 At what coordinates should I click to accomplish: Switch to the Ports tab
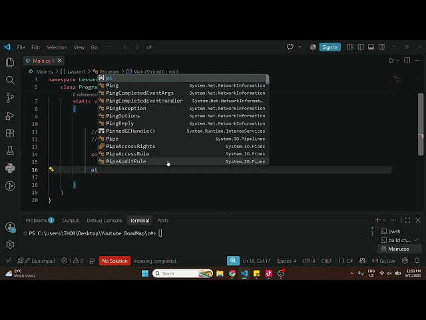pos(162,221)
